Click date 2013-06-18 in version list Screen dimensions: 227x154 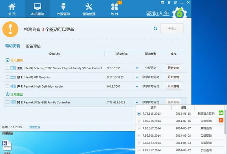click(x=183, y=114)
